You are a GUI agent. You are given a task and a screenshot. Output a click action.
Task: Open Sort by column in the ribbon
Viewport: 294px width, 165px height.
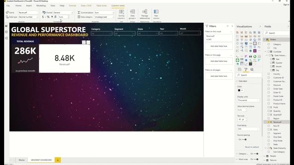coord(121,14)
